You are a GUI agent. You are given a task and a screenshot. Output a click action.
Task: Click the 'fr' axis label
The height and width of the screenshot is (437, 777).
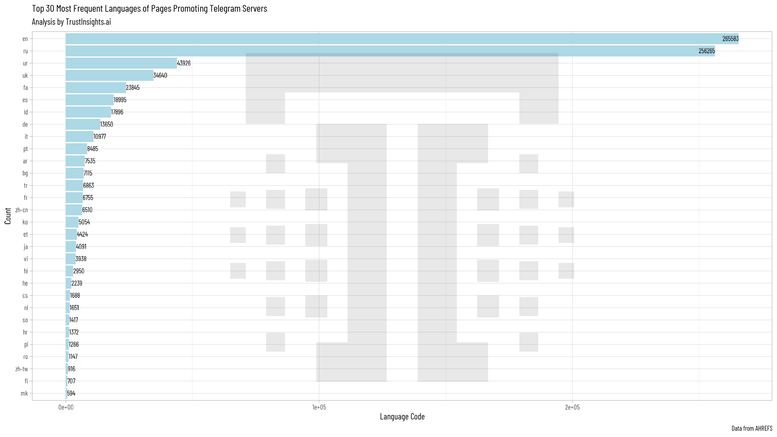pyautogui.click(x=26, y=197)
